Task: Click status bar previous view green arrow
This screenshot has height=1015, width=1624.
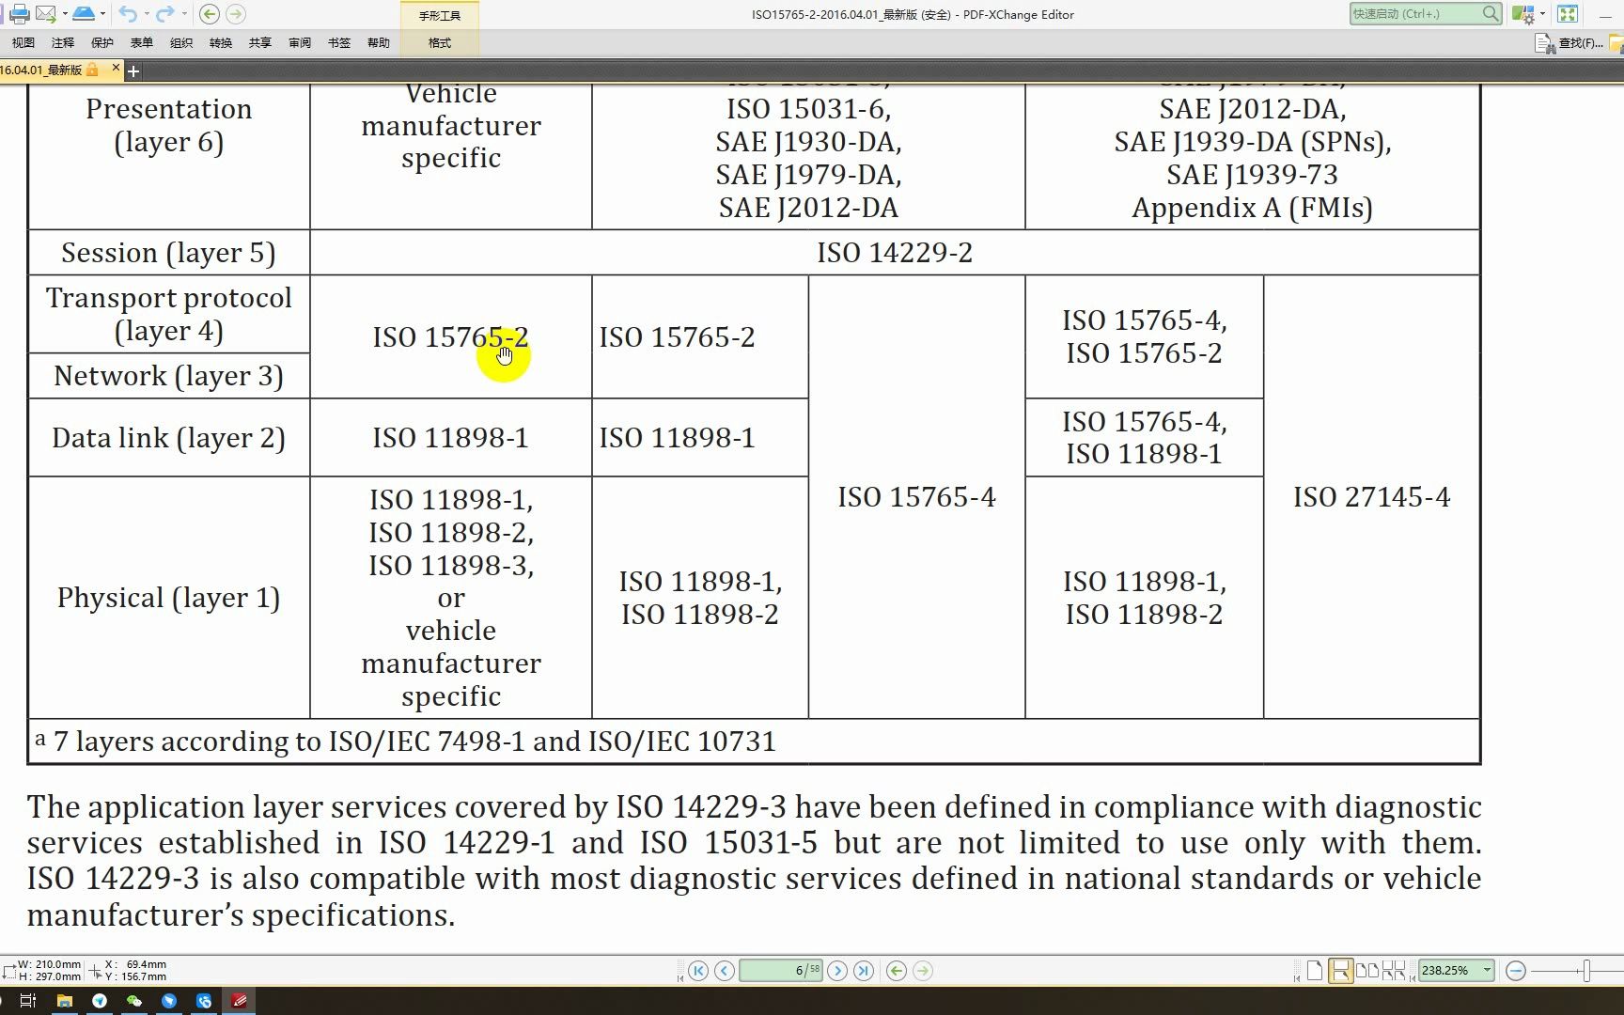Action: pos(897,971)
